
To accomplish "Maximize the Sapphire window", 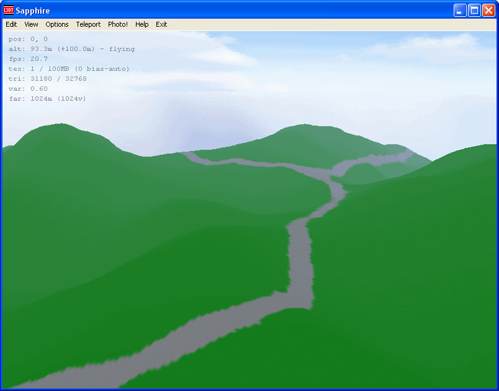I will (474, 11).
